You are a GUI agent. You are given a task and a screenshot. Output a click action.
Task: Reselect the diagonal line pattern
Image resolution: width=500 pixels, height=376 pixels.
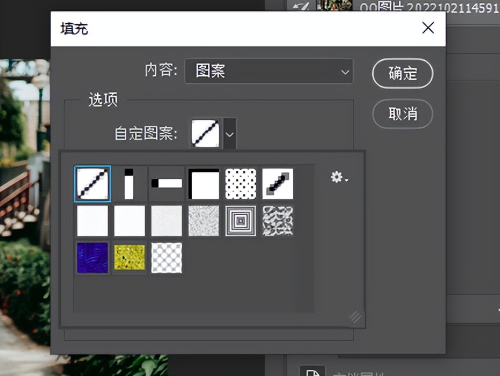(x=92, y=183)
